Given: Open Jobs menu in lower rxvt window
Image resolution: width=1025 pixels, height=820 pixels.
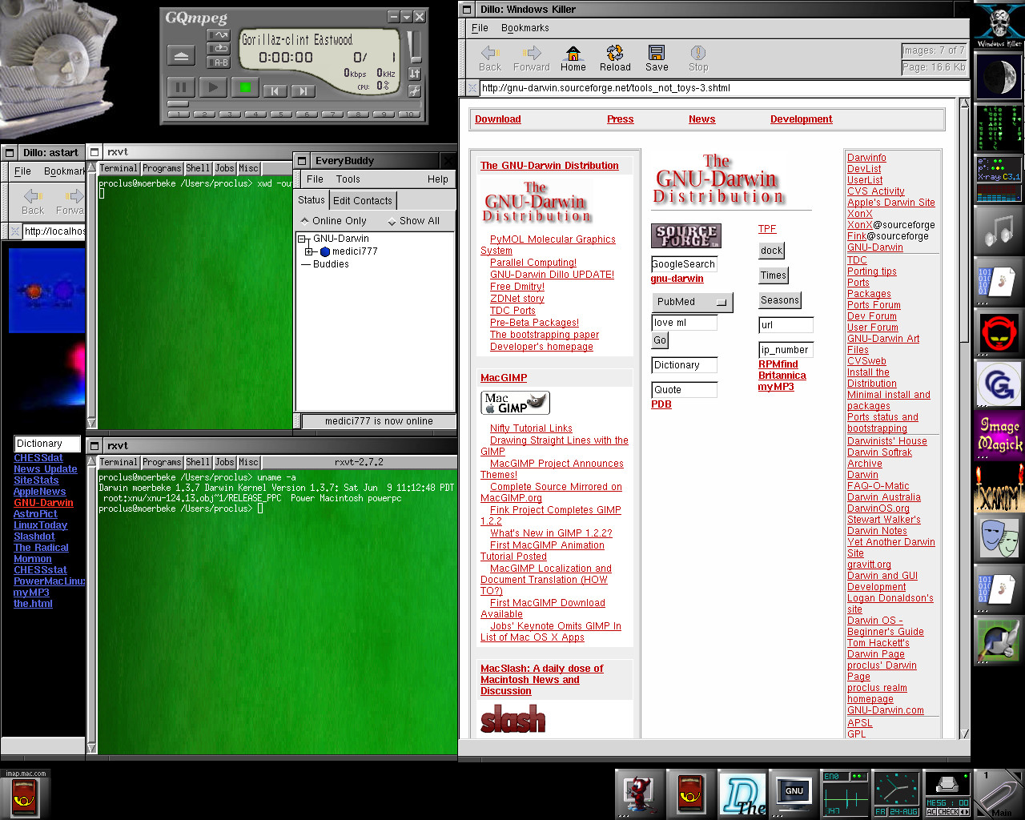Looking at the screenshot, I should click(225, 462).
